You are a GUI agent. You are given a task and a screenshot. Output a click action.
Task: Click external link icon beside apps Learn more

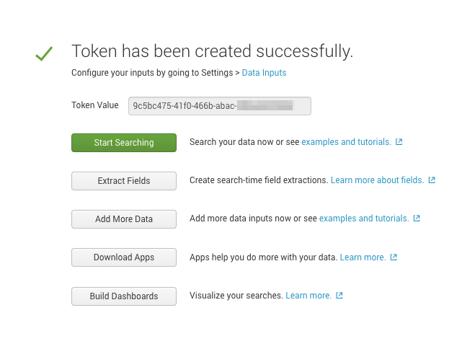[394, 257]
